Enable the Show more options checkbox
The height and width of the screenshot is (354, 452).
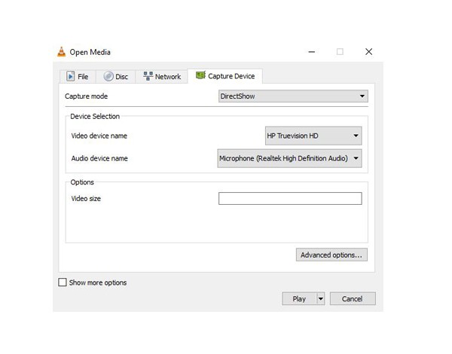pos(63,282)
